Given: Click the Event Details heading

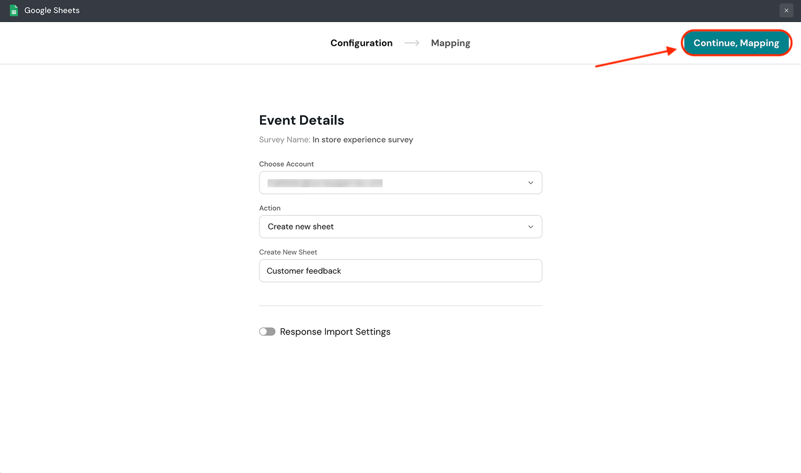Looking at the screenshot, I should (x=301, y=120).
